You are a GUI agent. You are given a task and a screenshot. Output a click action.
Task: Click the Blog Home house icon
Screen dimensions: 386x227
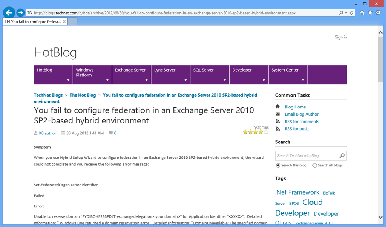tap(277, 107)
